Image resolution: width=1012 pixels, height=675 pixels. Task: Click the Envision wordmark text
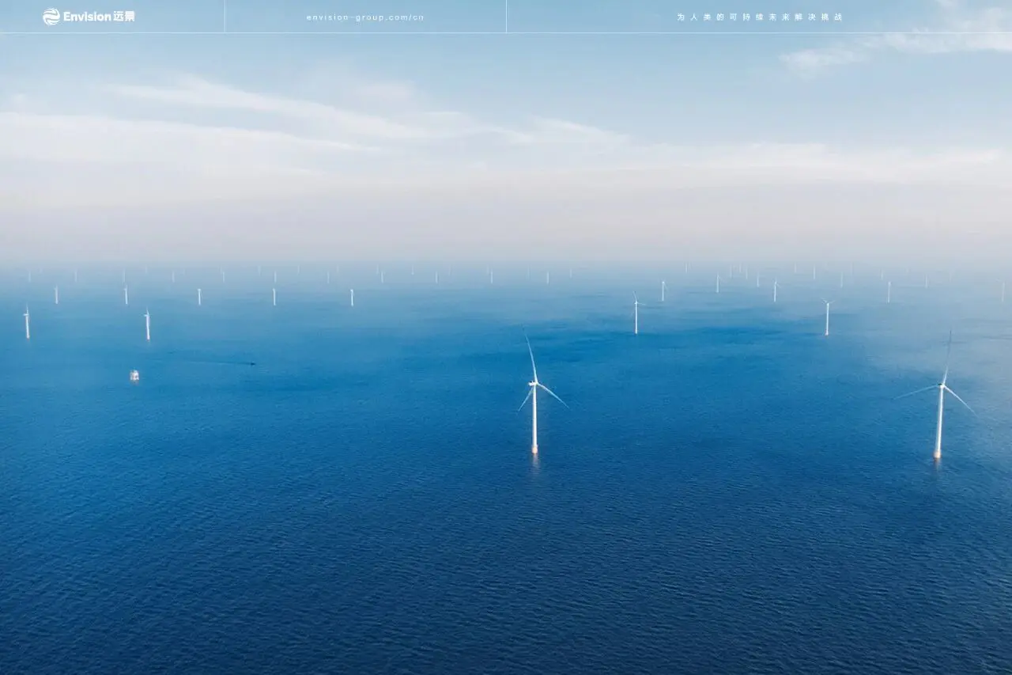click(87, 17)
